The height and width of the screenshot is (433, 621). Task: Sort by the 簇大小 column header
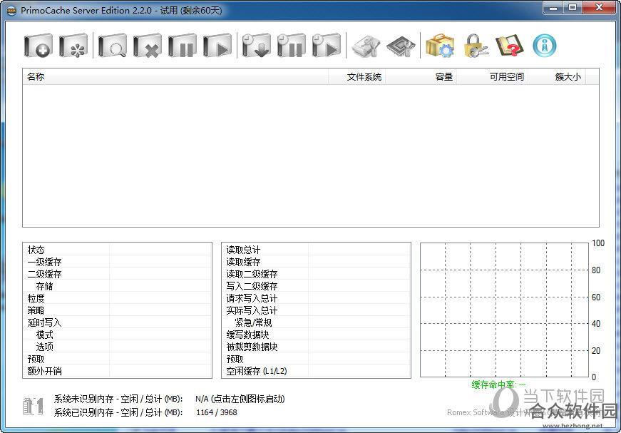tap(556, 76)
